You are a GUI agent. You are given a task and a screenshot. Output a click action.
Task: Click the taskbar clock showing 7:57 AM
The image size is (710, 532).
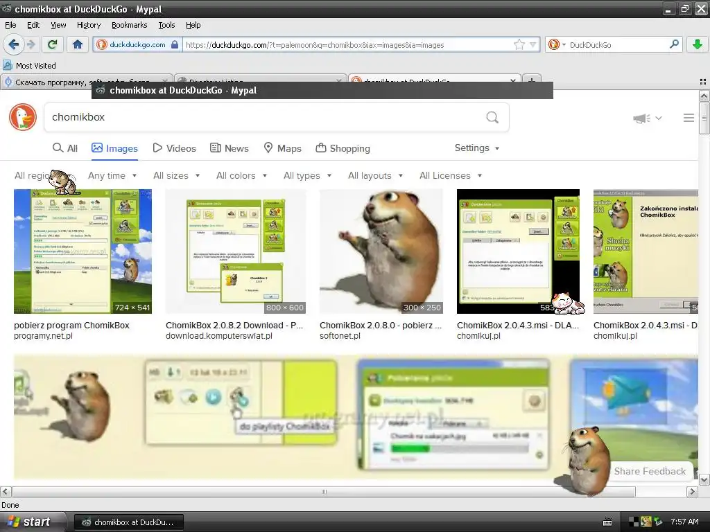click(x=684, y=522)
